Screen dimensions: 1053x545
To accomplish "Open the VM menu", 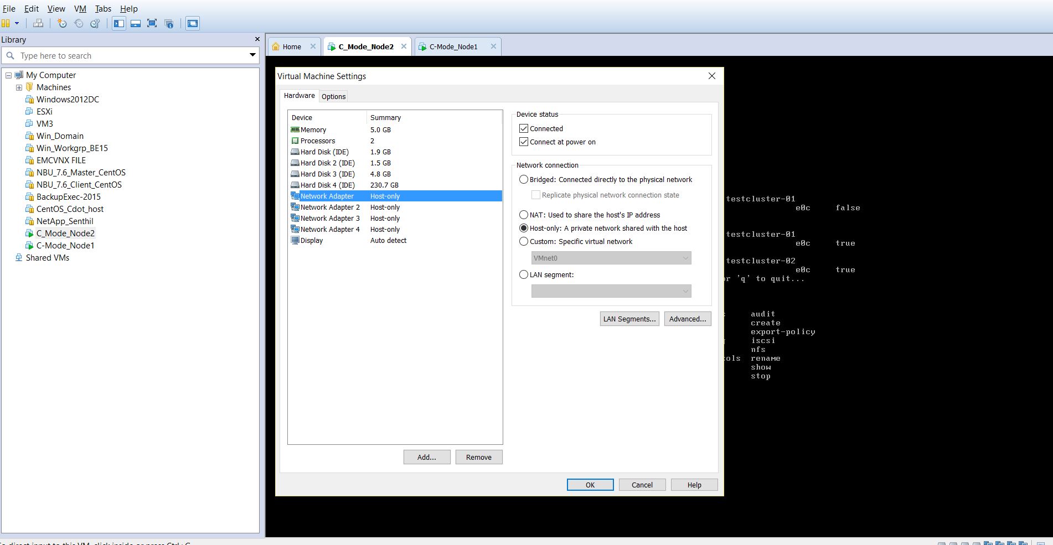I will point(80,9).
